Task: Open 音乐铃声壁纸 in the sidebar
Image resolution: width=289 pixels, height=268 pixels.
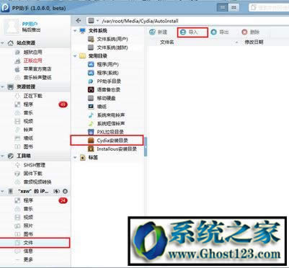Action: pos(37,78)
